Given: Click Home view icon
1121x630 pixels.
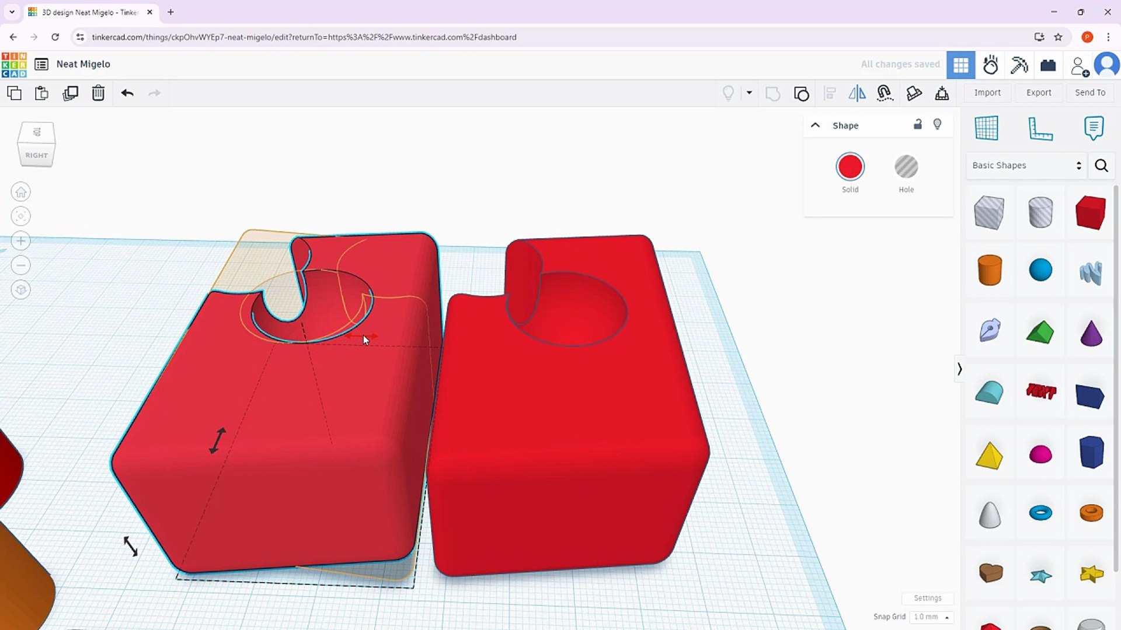Looking at the screenshot, I should click(21, 192).
